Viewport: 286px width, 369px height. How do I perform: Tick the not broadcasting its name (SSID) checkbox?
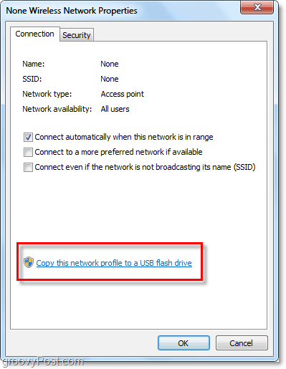coord(28,167)
